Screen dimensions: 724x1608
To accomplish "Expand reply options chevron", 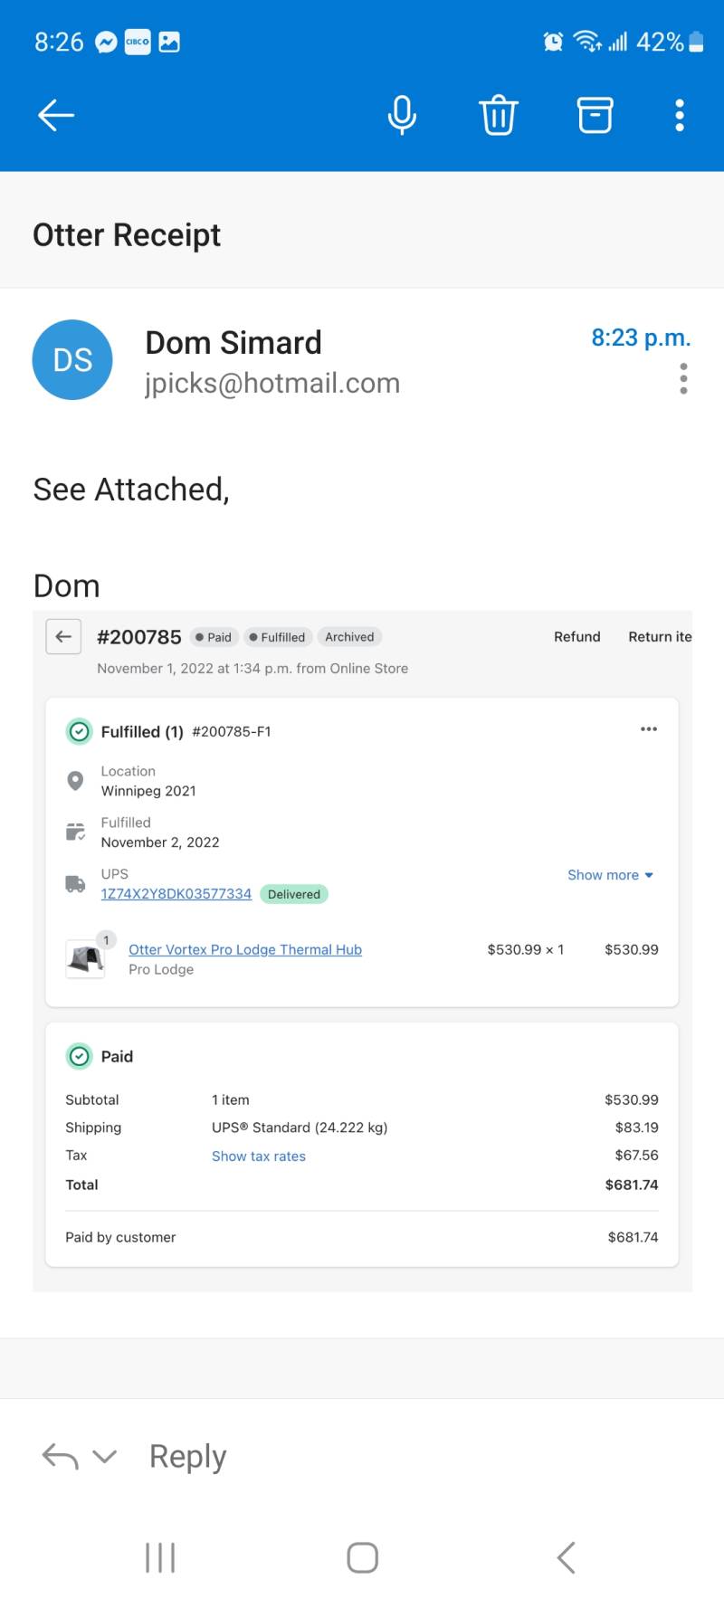I will coord(105,1456).
